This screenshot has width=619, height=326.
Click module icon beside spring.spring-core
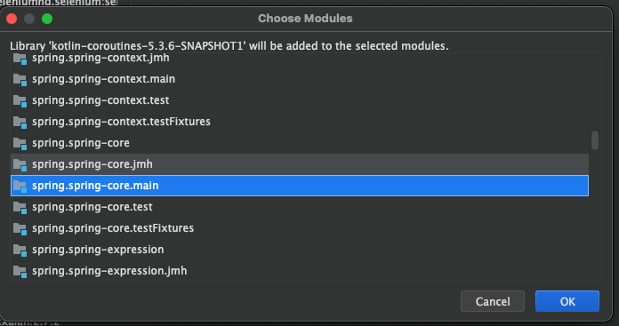(20, 143)
